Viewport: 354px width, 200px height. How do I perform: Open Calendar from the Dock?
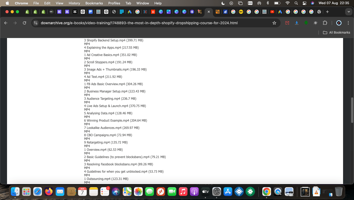(x=82, y=192)
